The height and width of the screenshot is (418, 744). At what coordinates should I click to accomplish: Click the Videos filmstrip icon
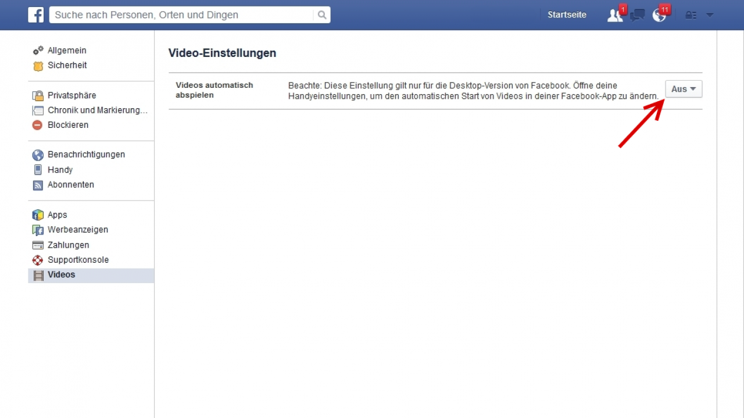click(38, 275)
